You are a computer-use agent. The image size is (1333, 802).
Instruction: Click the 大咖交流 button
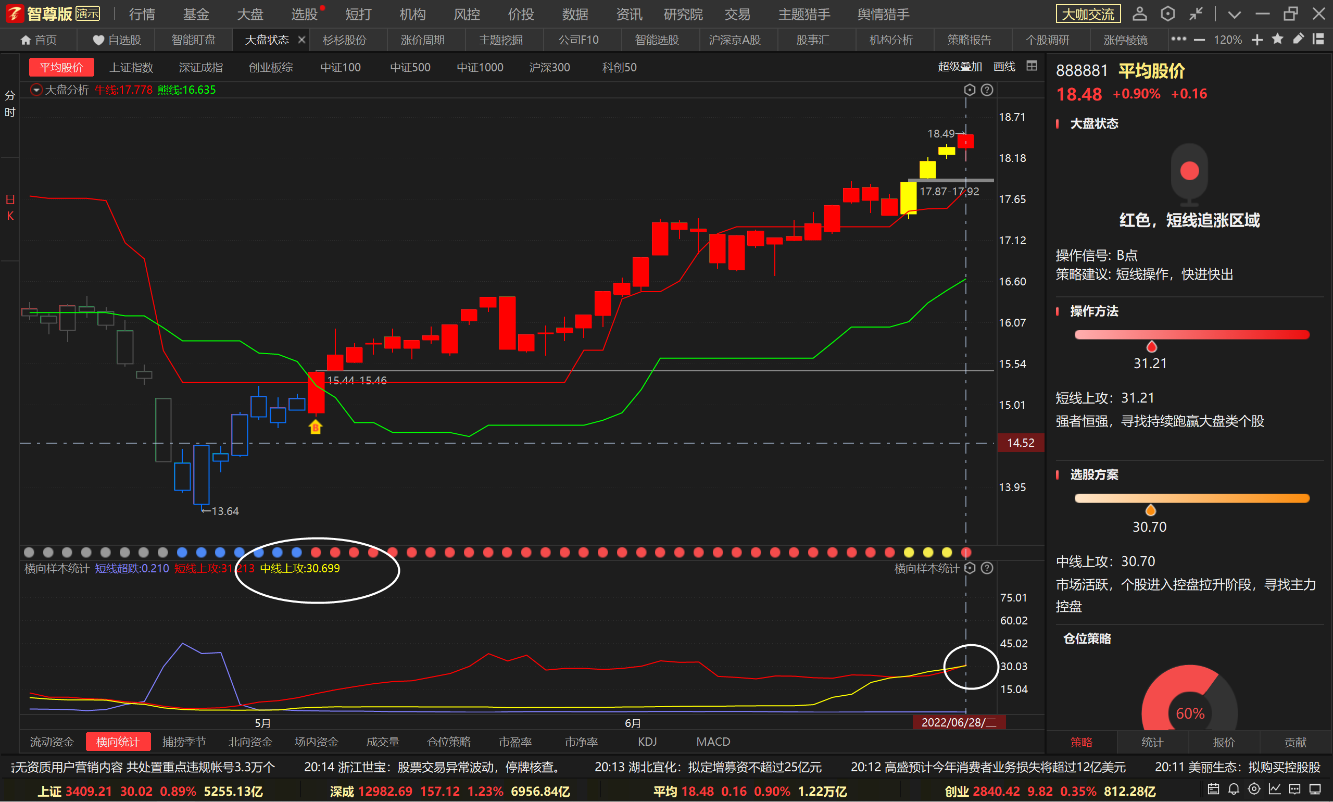pyautogui.click(x=1088, y=14)
